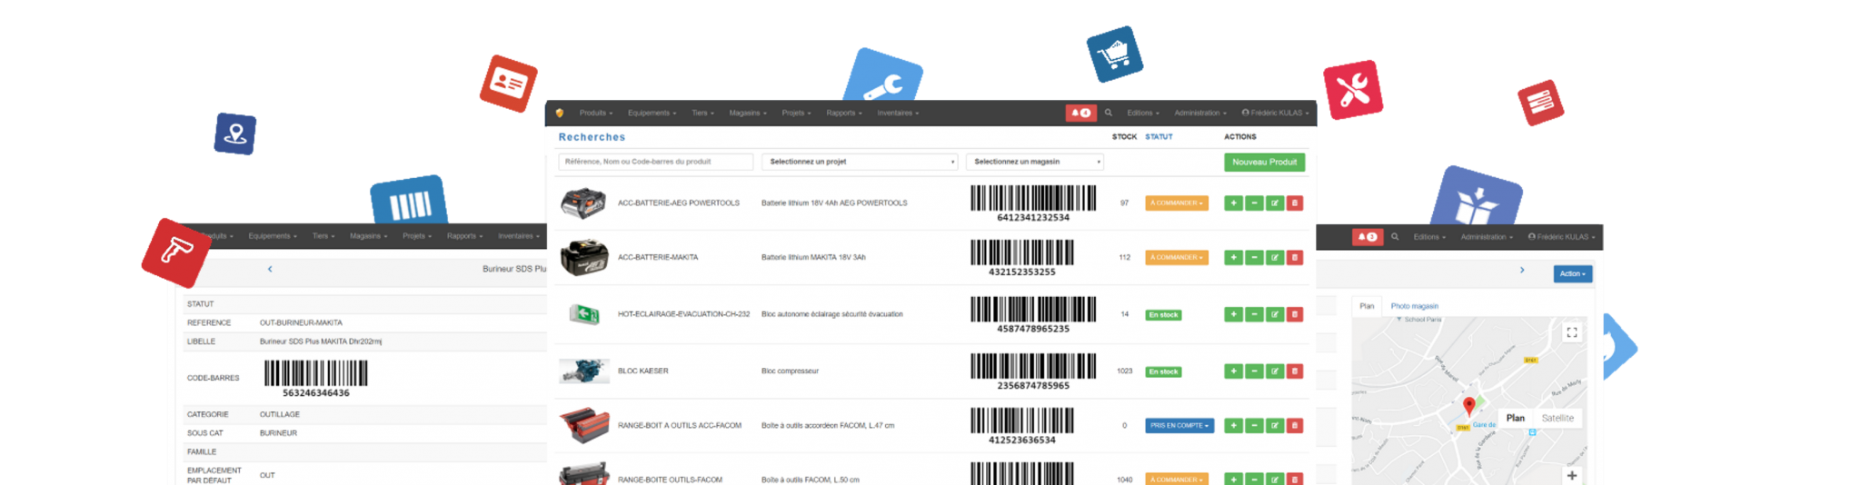Click the product reference search field

pyautogui.click(x=655, y=162)
